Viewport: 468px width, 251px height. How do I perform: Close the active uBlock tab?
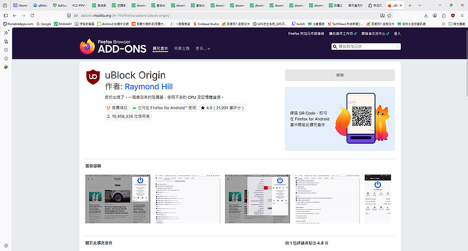point(401,5)
